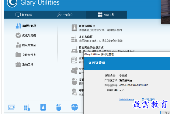Image resolution: width=170 pixels, height=114 pixels.
Task: Click the Glary Utilities 许可证管理 title bar
Action: click(x=127, y=55)
